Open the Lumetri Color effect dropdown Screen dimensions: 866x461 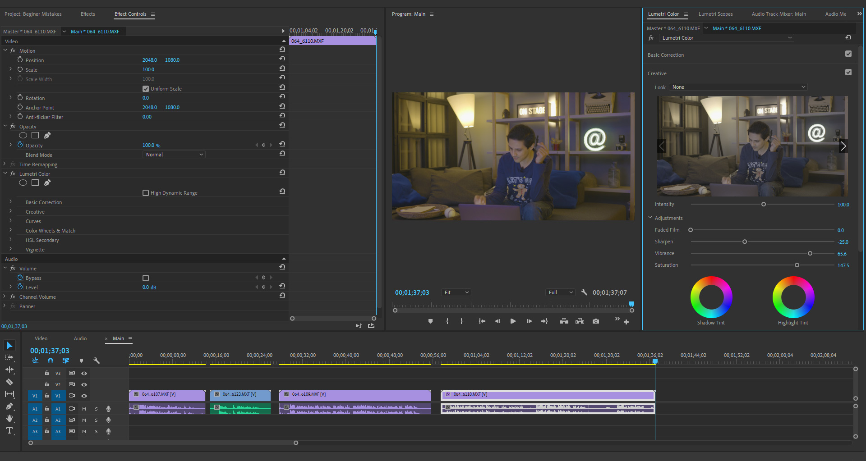[726, 38]
